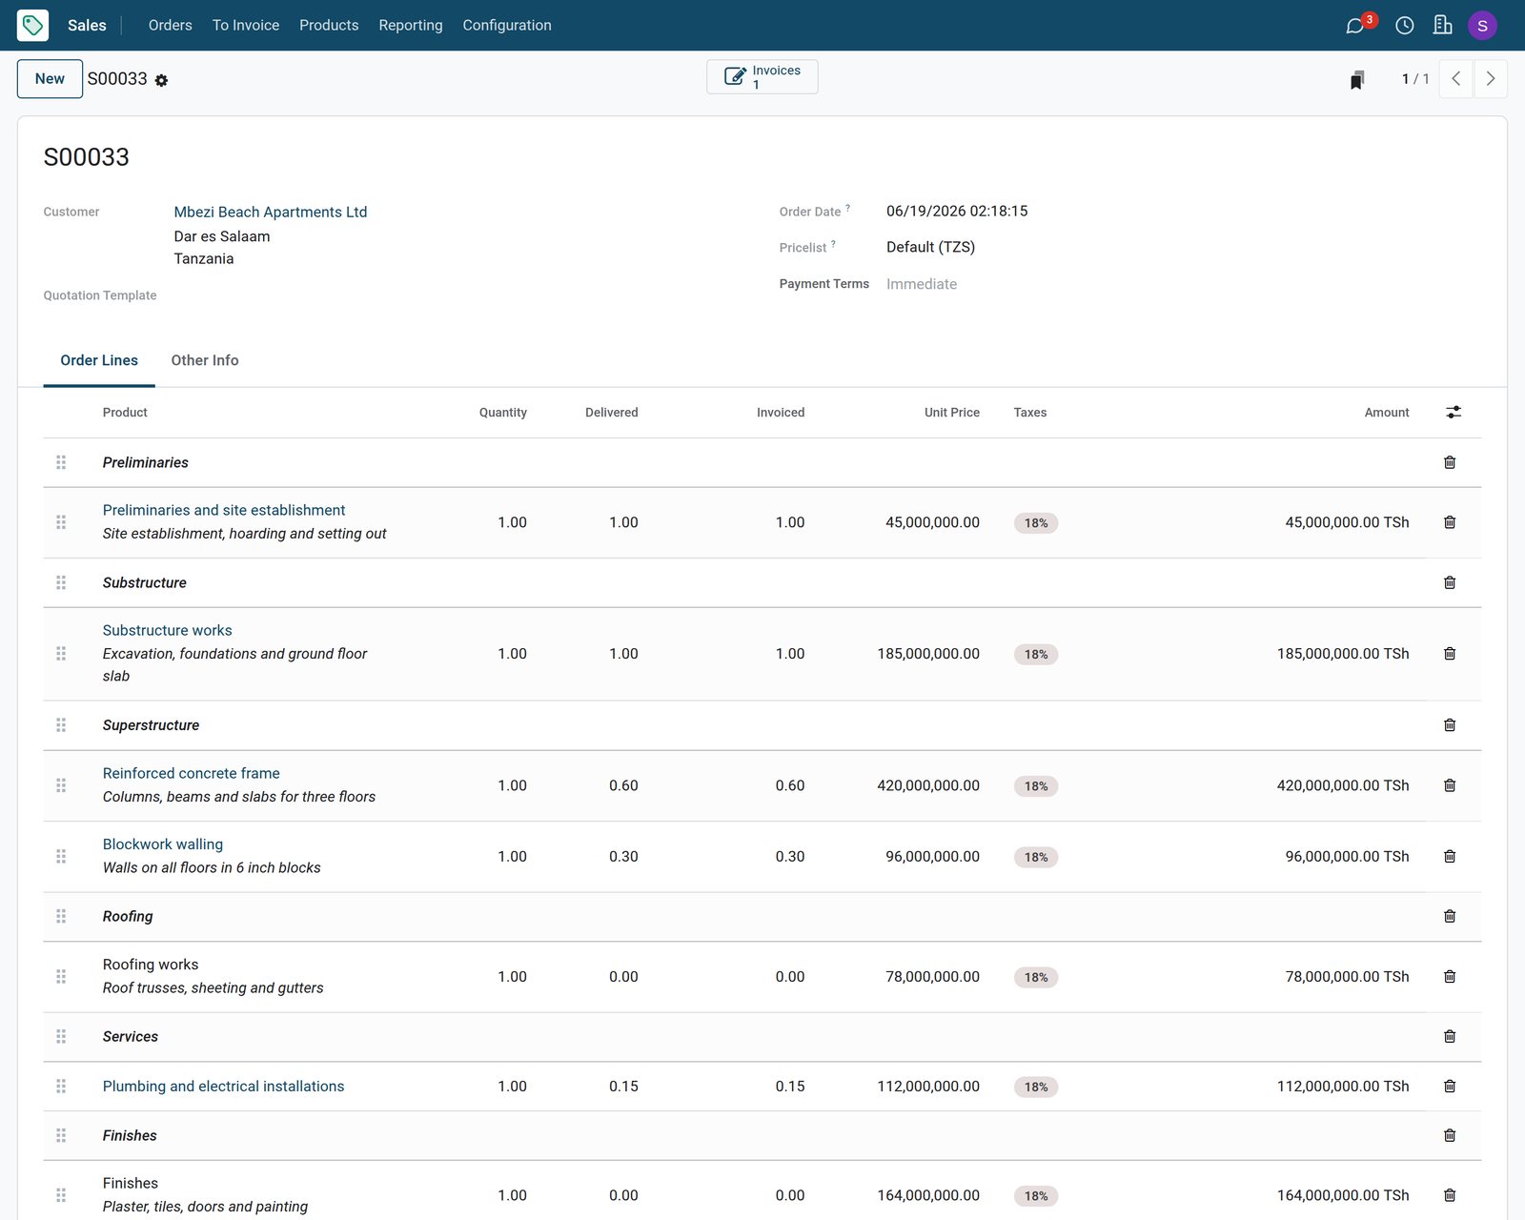The height and width of the screenshot is (1220, 1525).
Task: Click the Payment Terms Immediate field
Action: tap(922, 284)
